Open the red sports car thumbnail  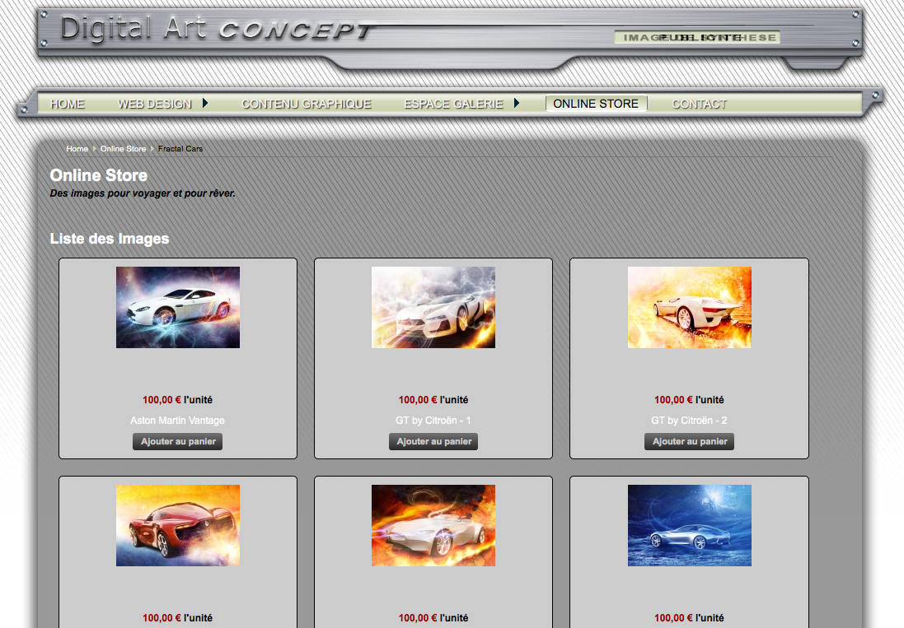coord(178,526)
